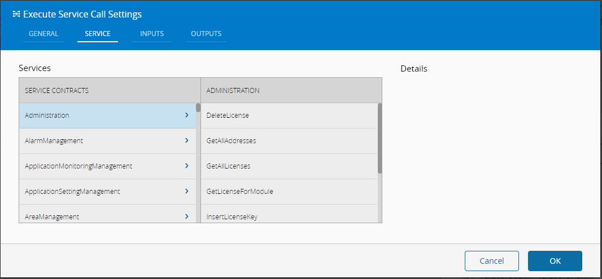Open the Inputs tab

point(152,34)
